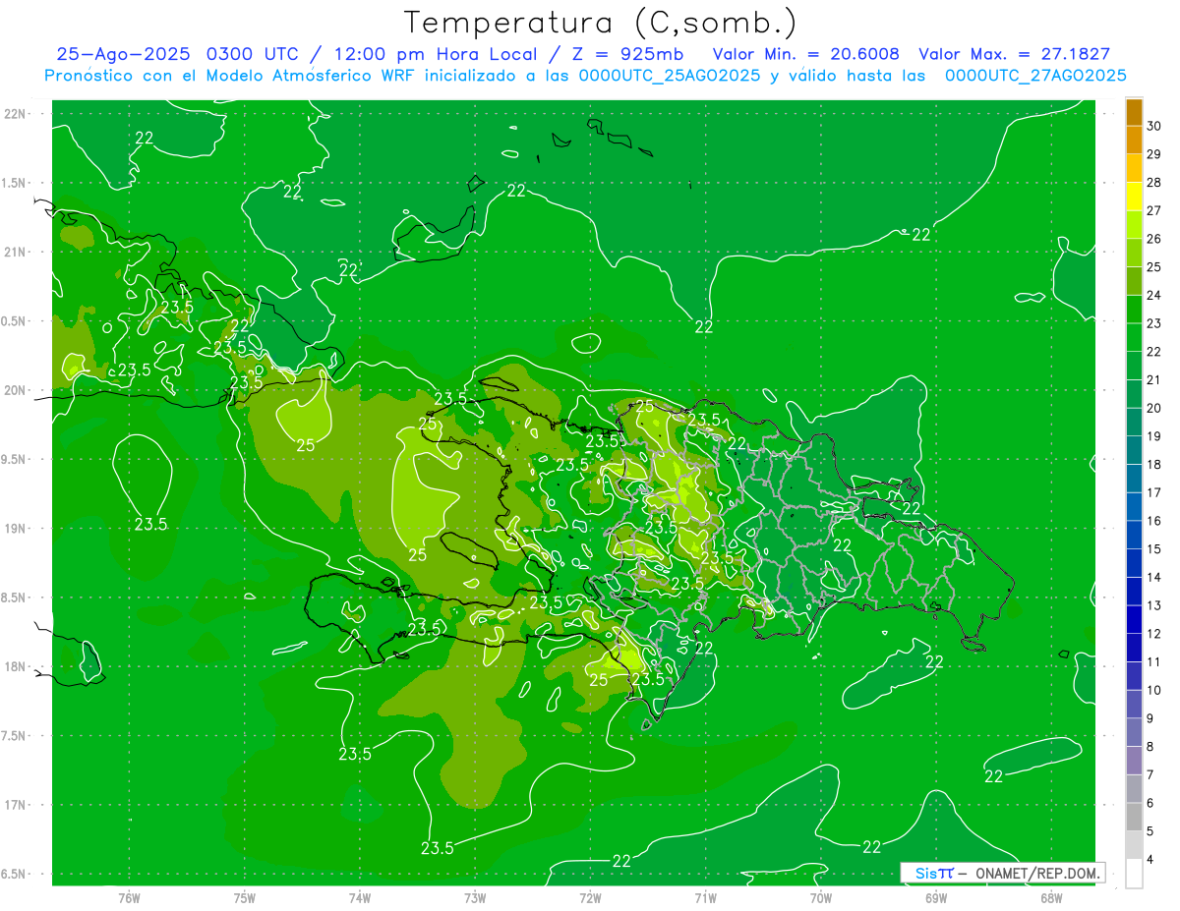The width and height of the screenshot is (1180, 911).
Task: Click the longitude axis label '76W'
Action: click(x=129, y=898)
